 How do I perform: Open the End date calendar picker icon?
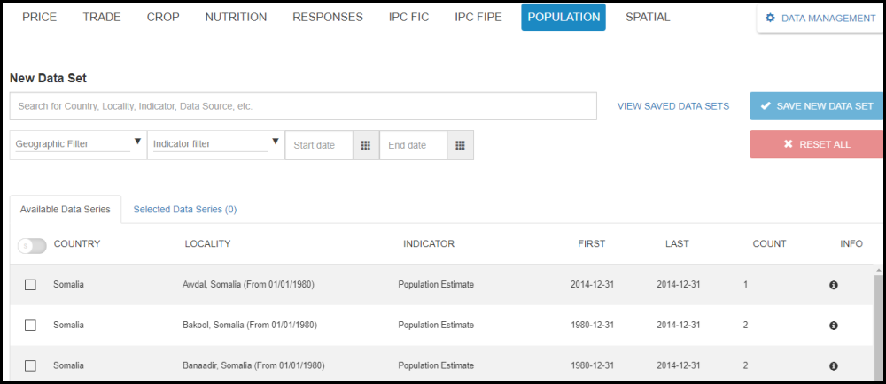[460, 145]
